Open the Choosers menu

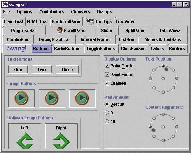[x=81, y=12]
